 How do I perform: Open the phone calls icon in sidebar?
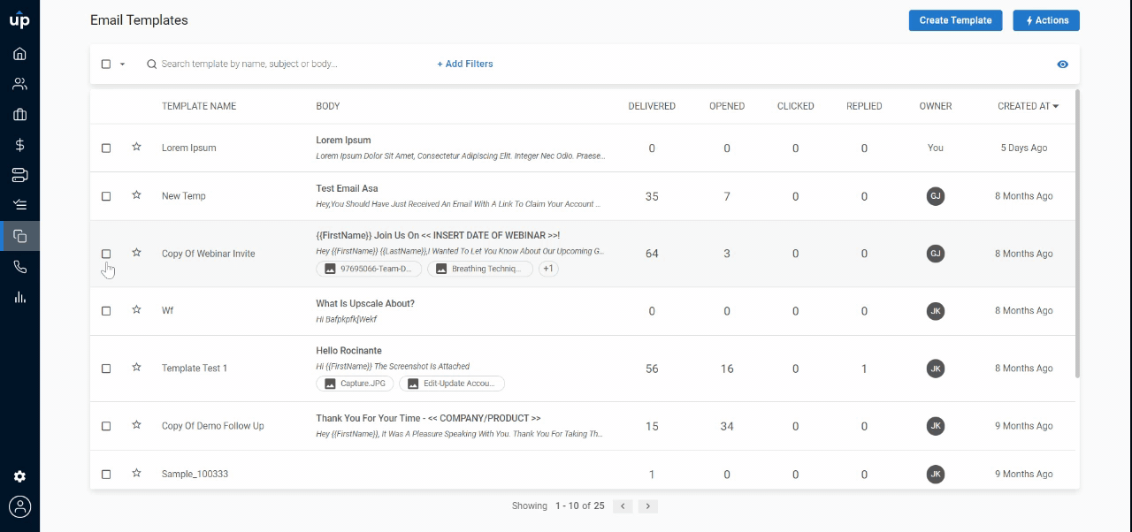point(19,267)
